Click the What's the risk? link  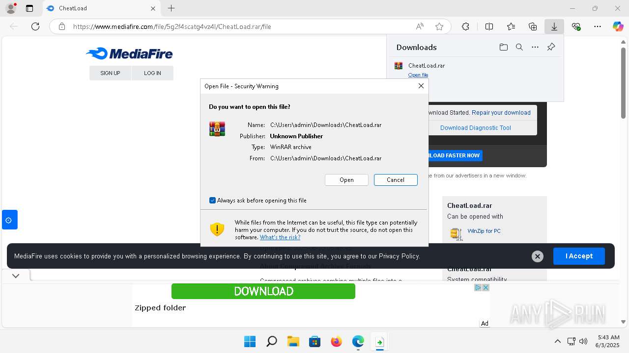coord(280,237)
